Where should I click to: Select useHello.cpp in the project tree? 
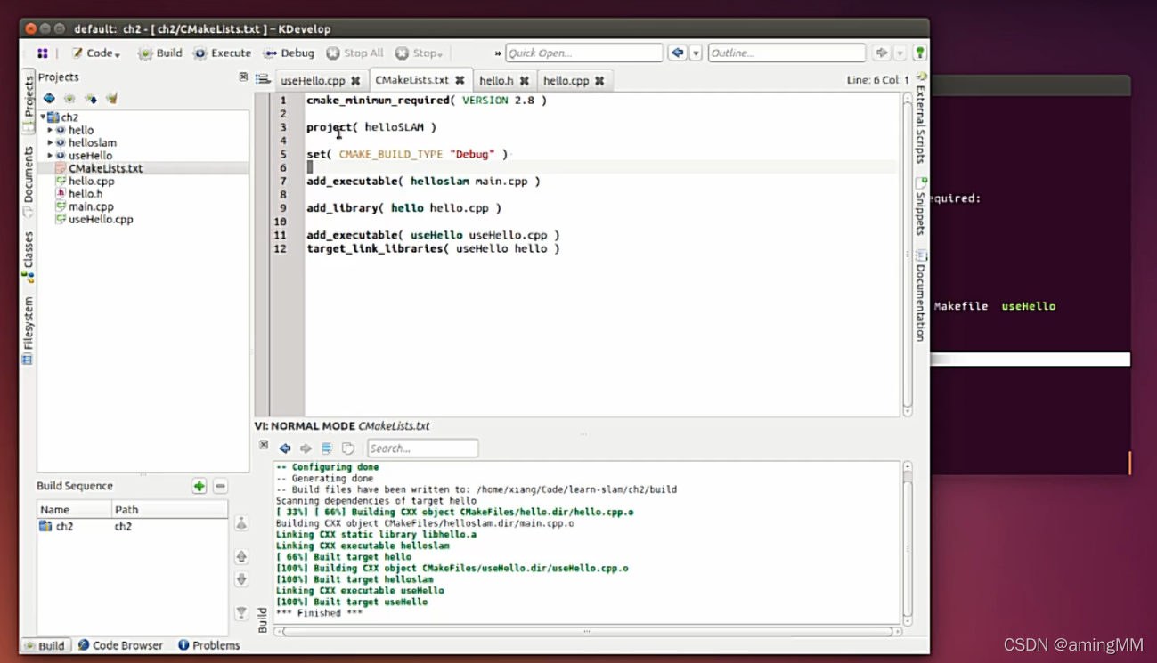click(101, 219)
